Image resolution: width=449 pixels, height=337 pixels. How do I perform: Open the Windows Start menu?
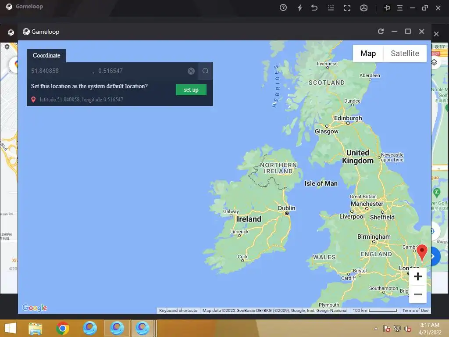pyautogui.click(x=11, y=328)
